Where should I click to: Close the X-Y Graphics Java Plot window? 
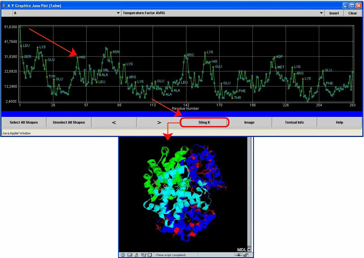coord(359,5)
